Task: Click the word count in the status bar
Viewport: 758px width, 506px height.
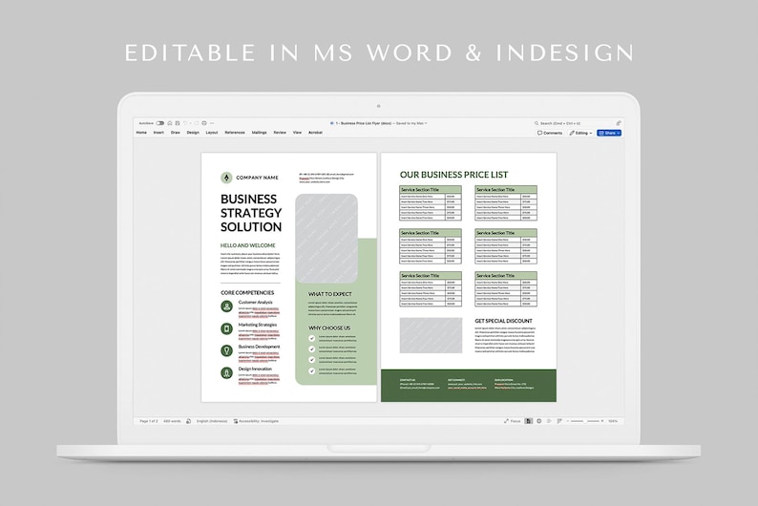Action: [172, 421]
